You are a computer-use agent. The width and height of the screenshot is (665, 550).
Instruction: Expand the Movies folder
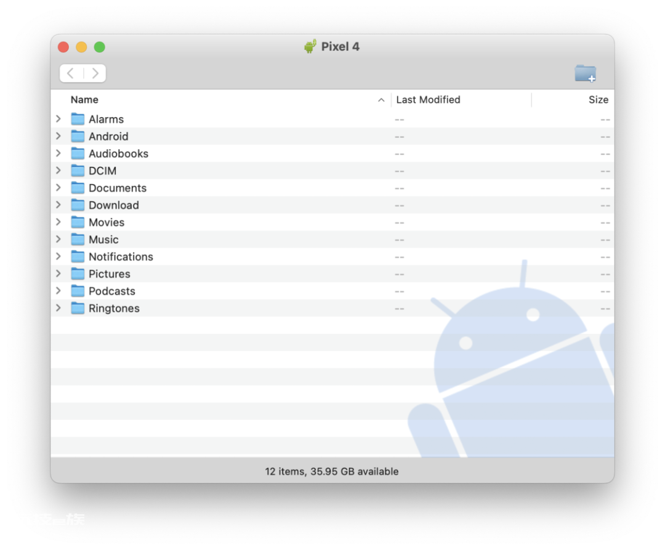click(58, 222)
